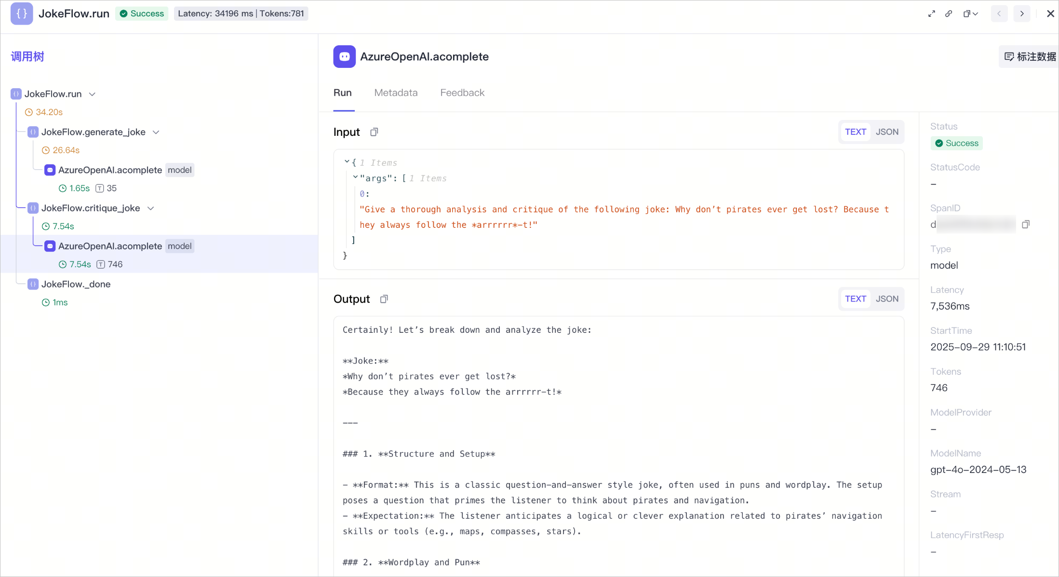Copy the SpanID value
Viewport: 1059px width, 577px height.
click(x=1026, y=224)
